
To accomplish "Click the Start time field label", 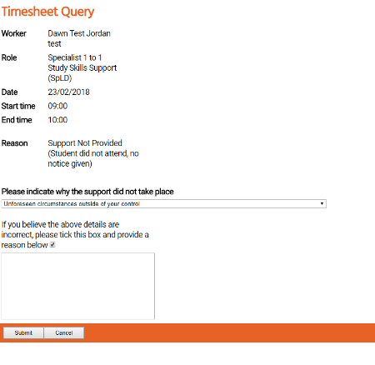I will pos(18,106).
